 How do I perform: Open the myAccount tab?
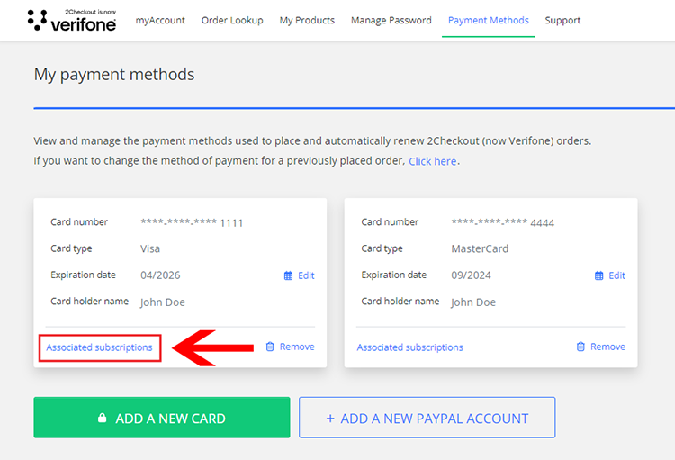point(160,20)
